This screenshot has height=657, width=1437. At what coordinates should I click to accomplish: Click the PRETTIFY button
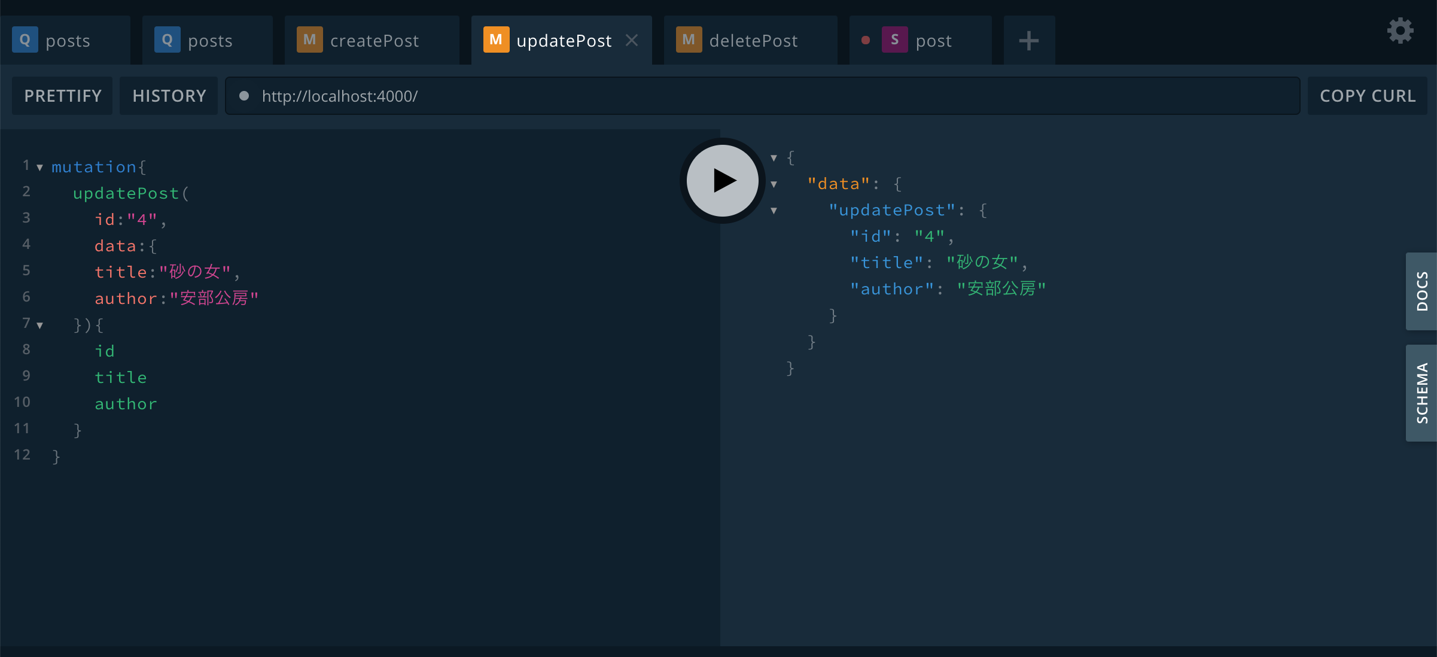coord(63,96)
